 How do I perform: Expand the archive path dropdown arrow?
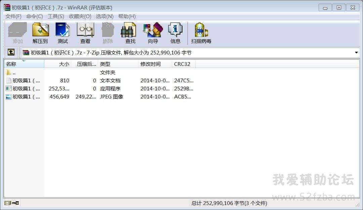point(357,52)
